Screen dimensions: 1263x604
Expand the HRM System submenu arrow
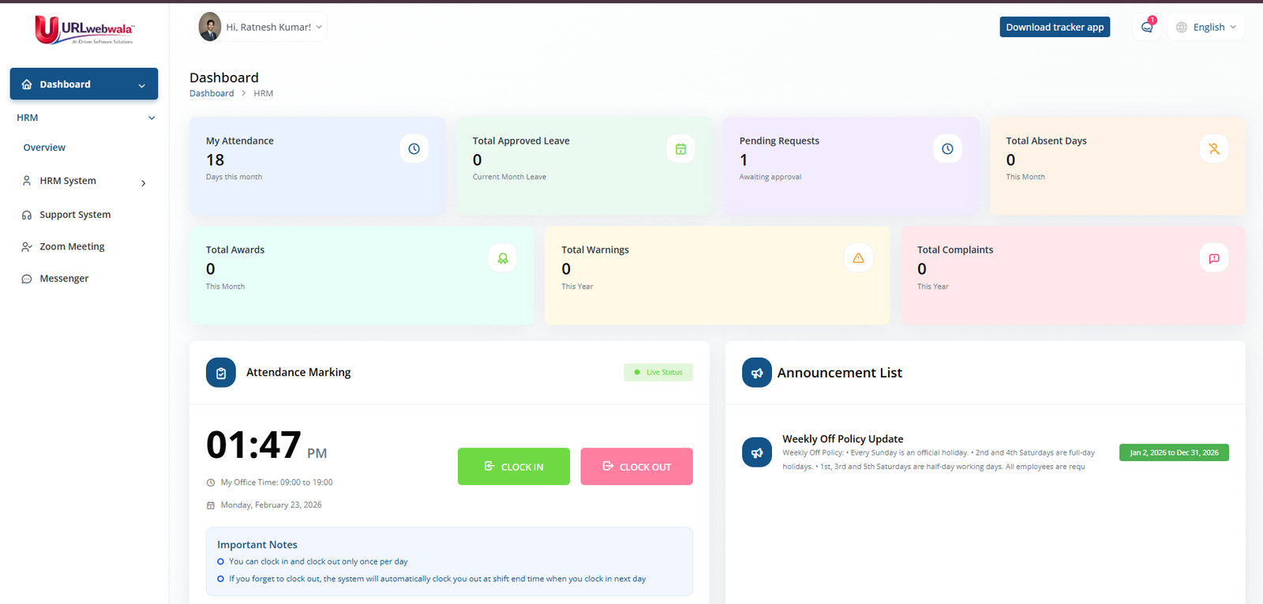click(143, 183)
